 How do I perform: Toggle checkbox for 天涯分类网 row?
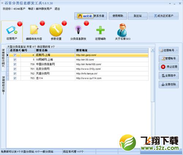(x=15, y=74)
